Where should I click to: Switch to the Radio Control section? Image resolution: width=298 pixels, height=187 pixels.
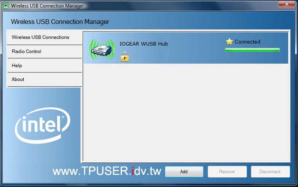pos(44,52)
